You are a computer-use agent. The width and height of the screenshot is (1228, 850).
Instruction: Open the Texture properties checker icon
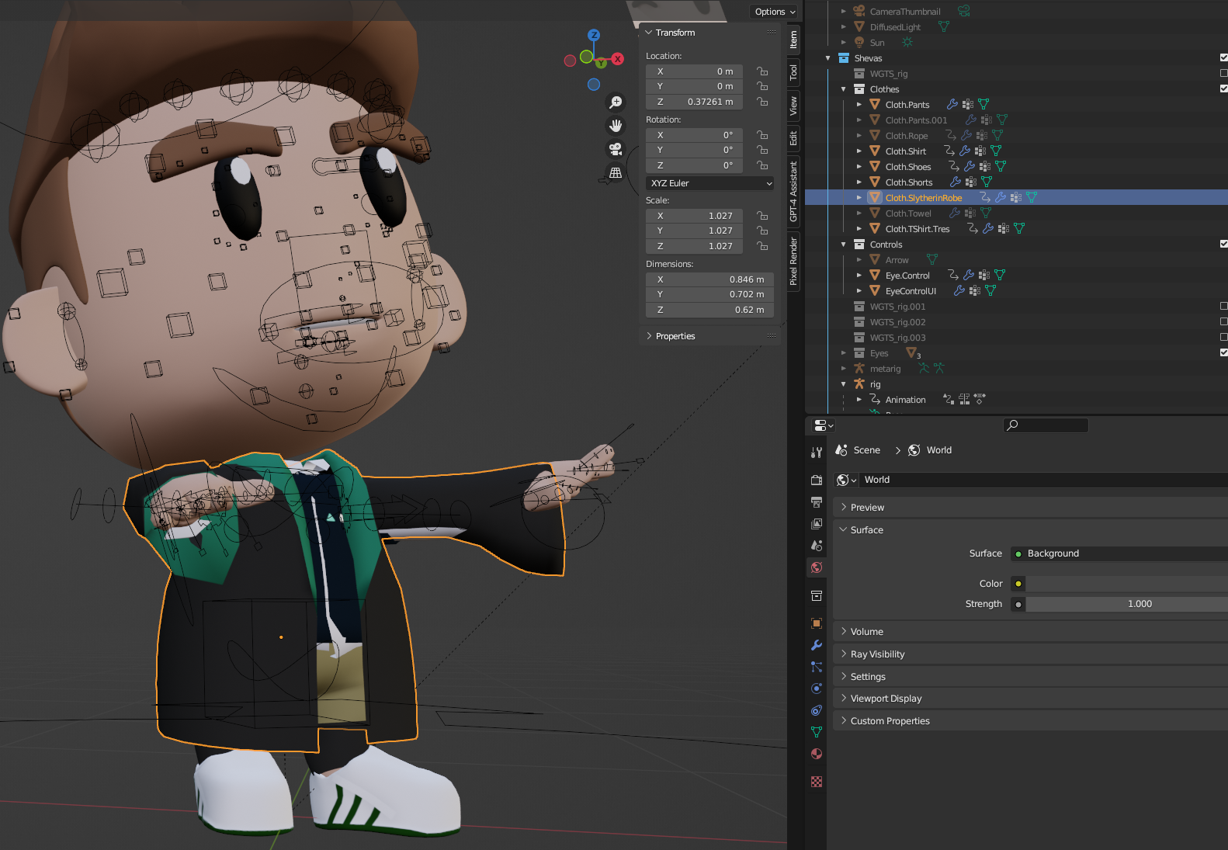pyautogui.click(x=817, y=782)
